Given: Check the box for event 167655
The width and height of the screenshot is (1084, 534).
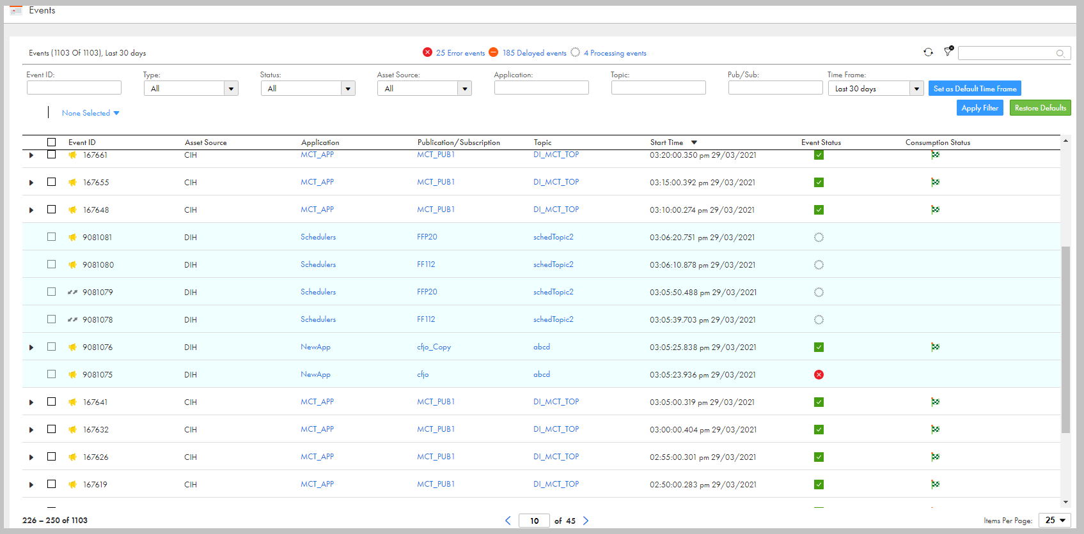Looking at the screenshot, I should point(52,181).
